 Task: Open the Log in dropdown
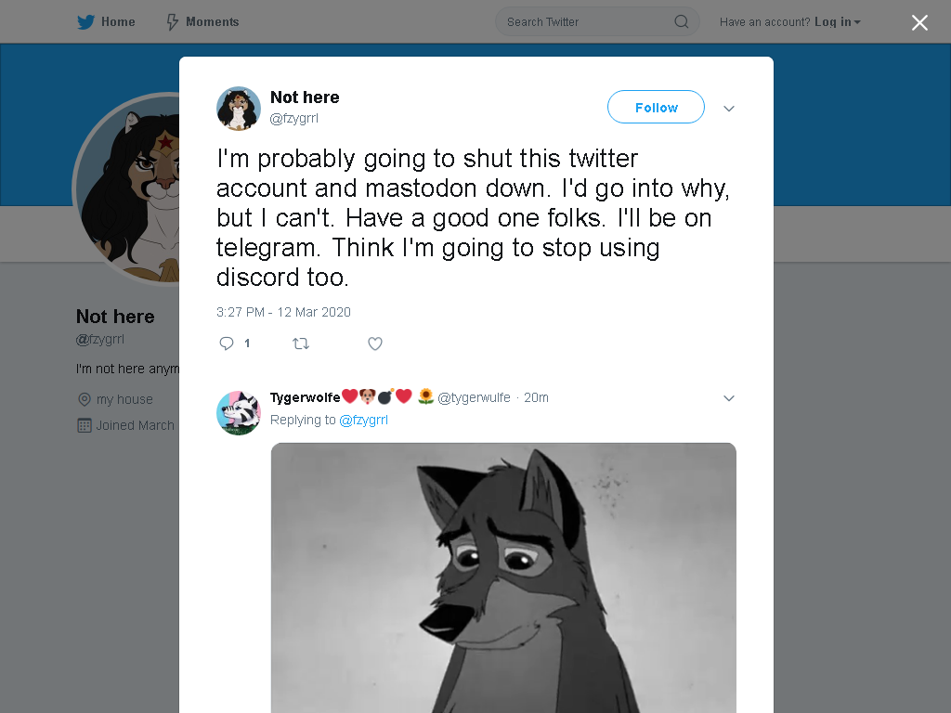[838, 22]
